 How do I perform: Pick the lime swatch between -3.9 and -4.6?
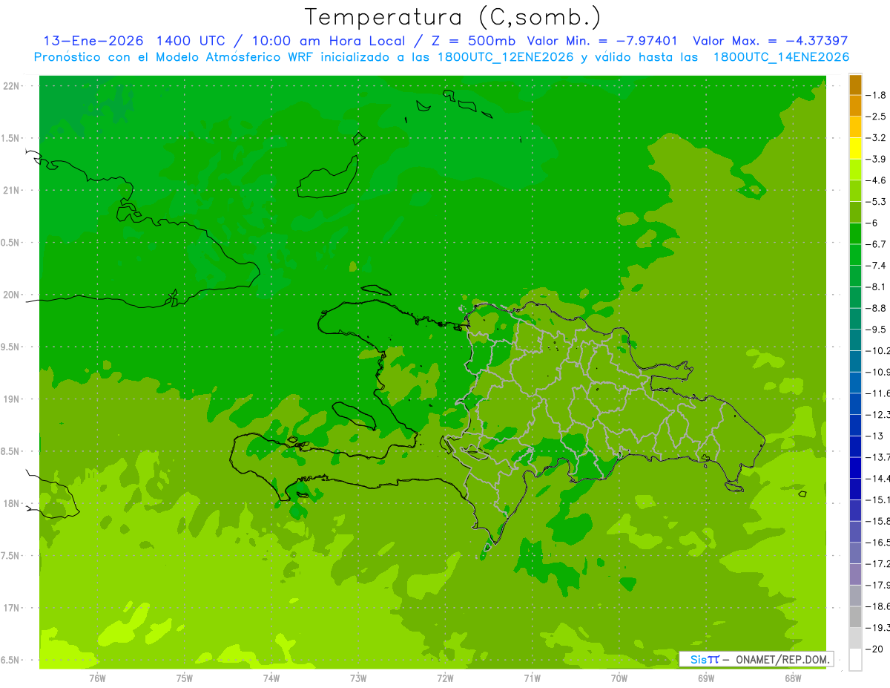(855, 170)
